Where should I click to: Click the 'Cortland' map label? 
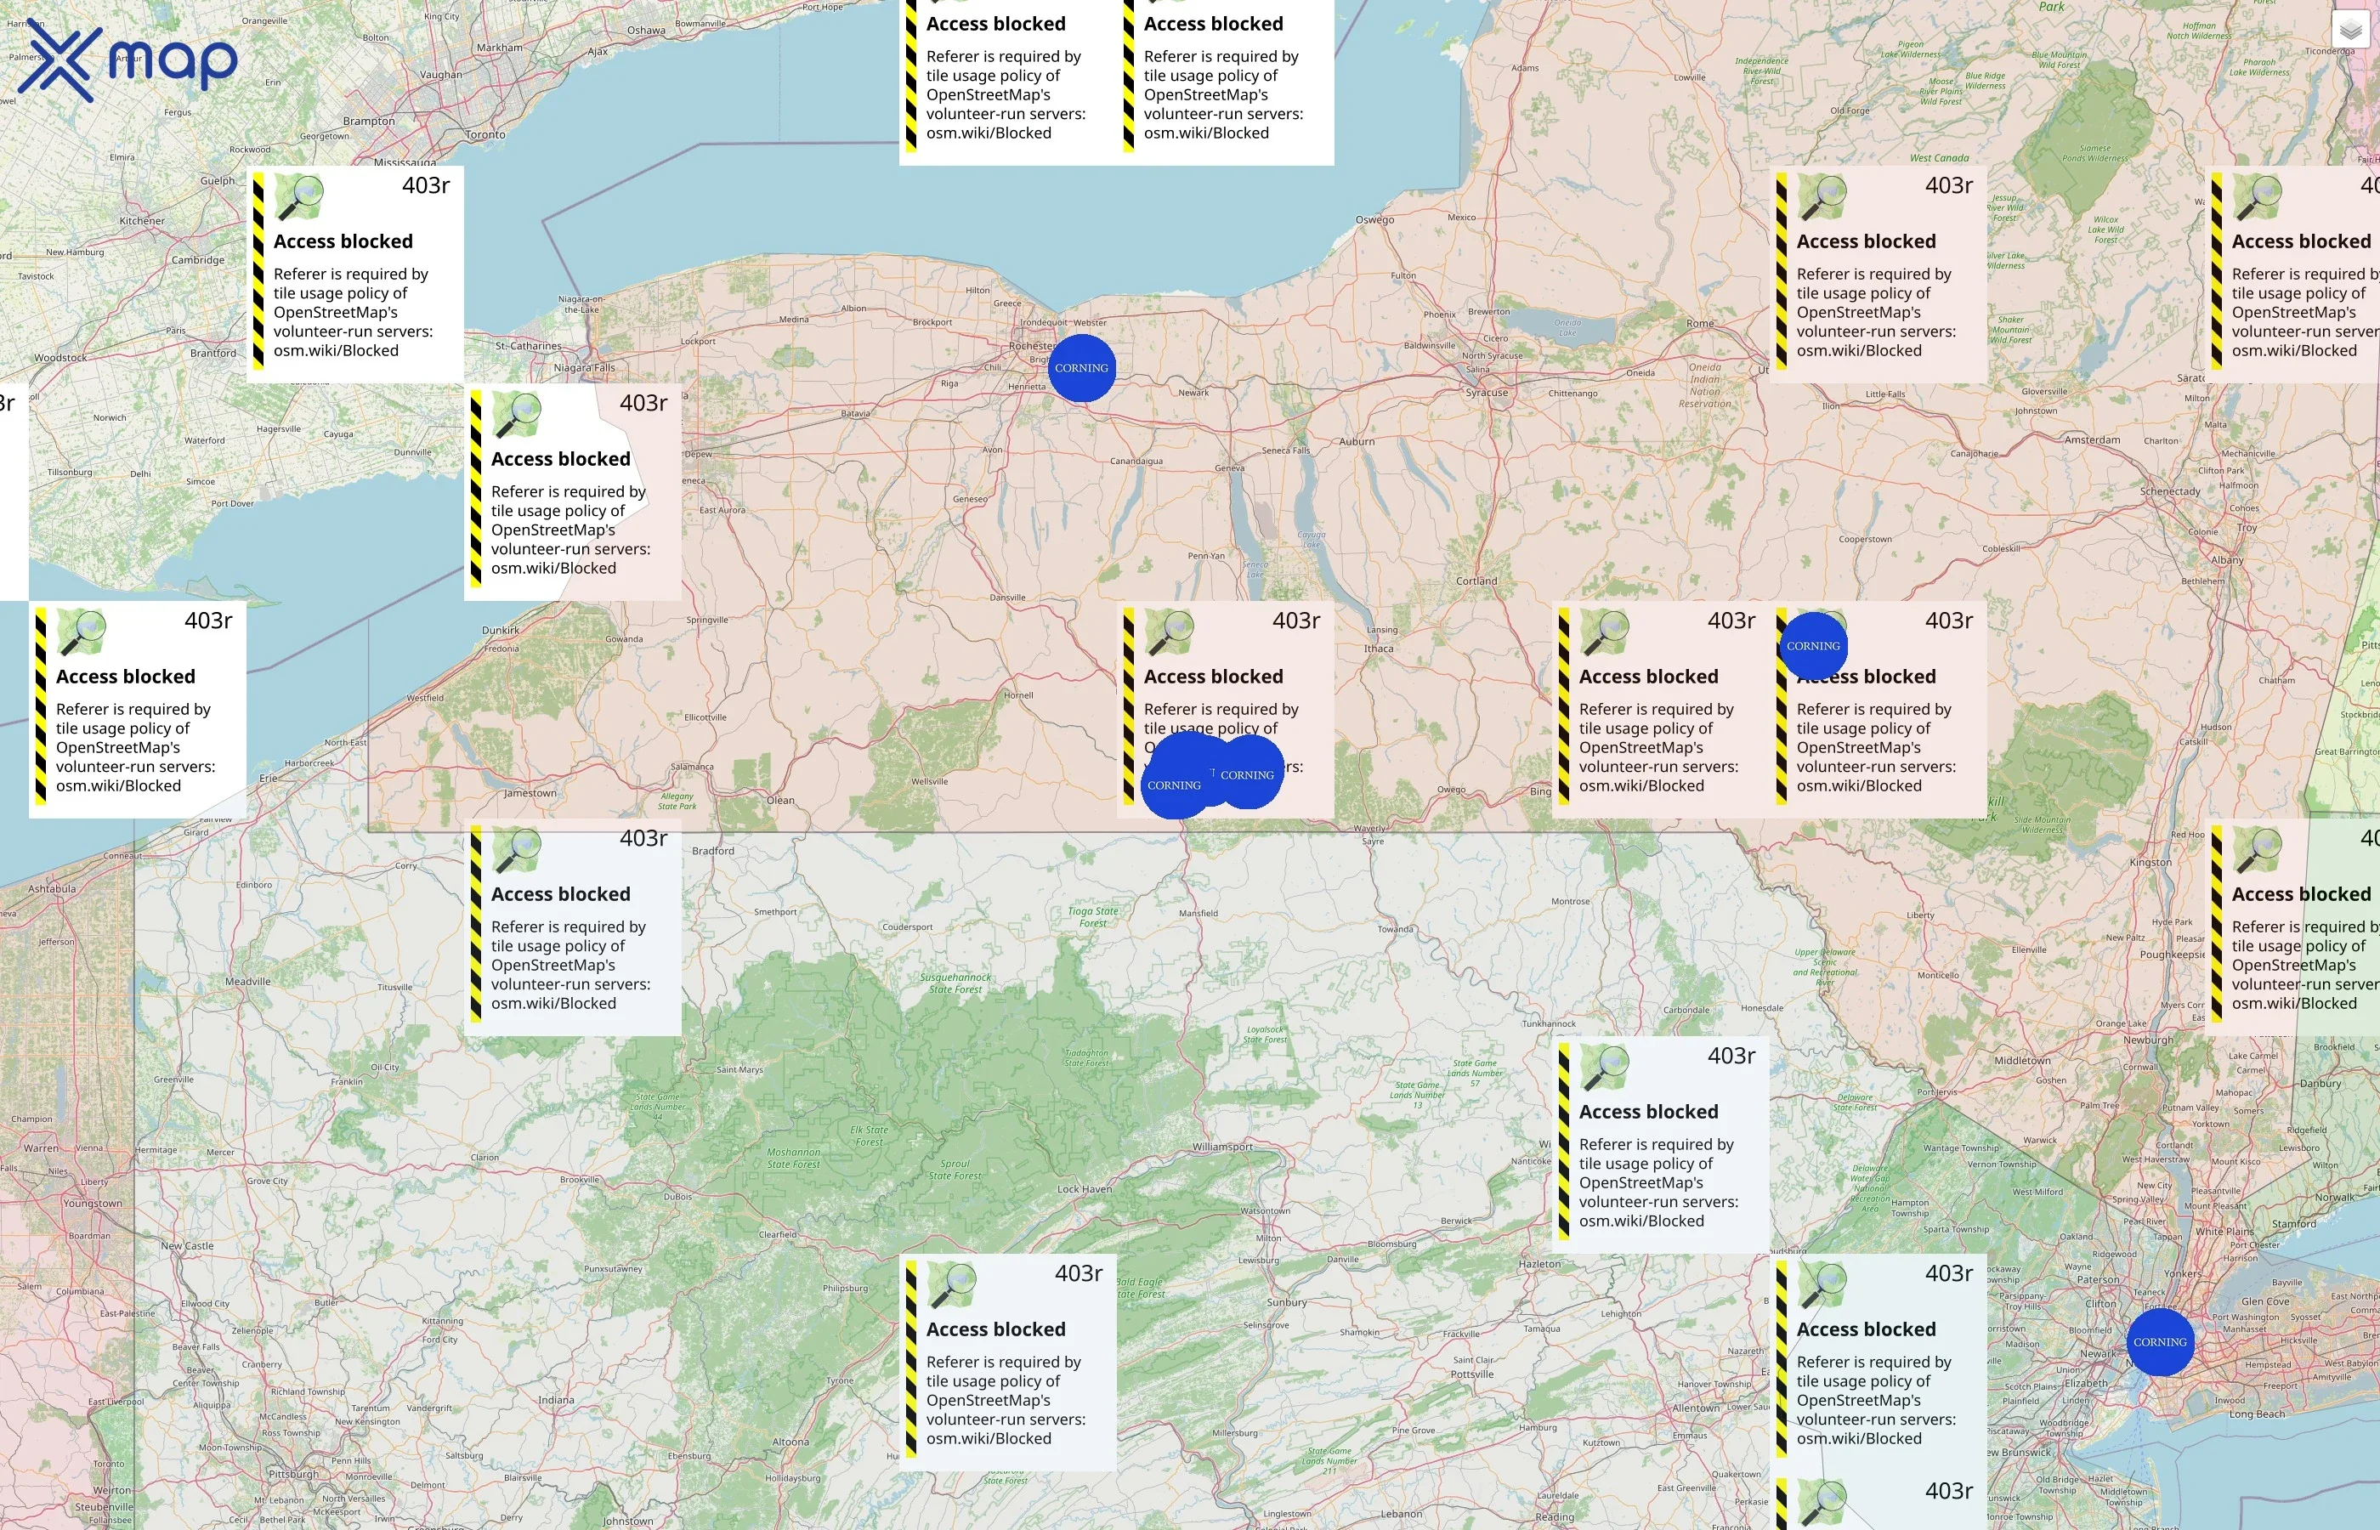point(1476,581)
